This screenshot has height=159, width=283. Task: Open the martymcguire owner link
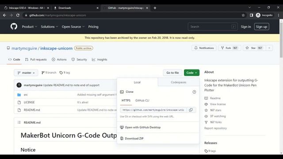click(24, 48)
